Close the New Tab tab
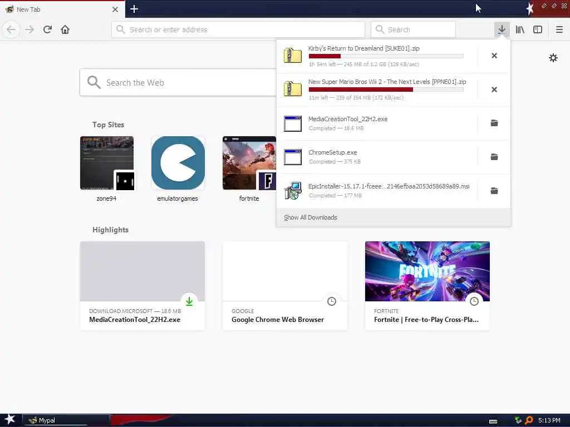 [x=115, y=9]
